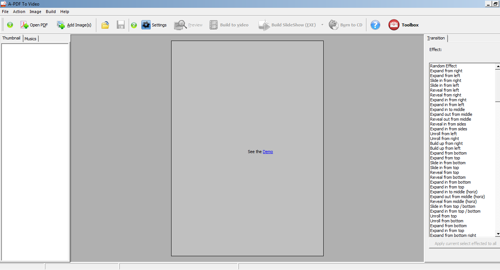Click the effect list scrollbar thumb

coord(497,85)
